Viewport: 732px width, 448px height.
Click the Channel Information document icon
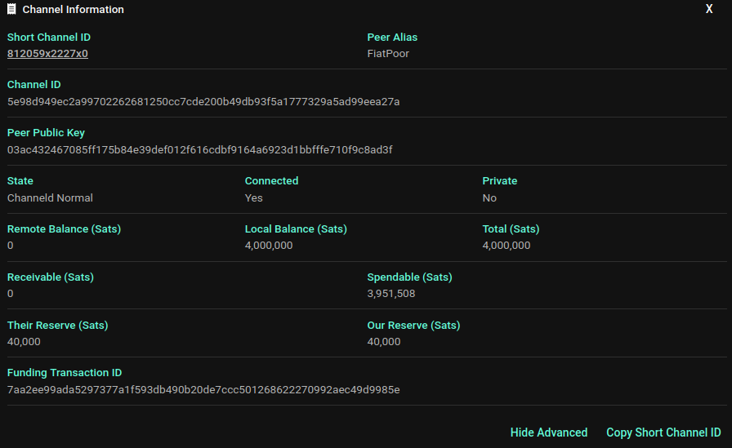tap(11, 10)
